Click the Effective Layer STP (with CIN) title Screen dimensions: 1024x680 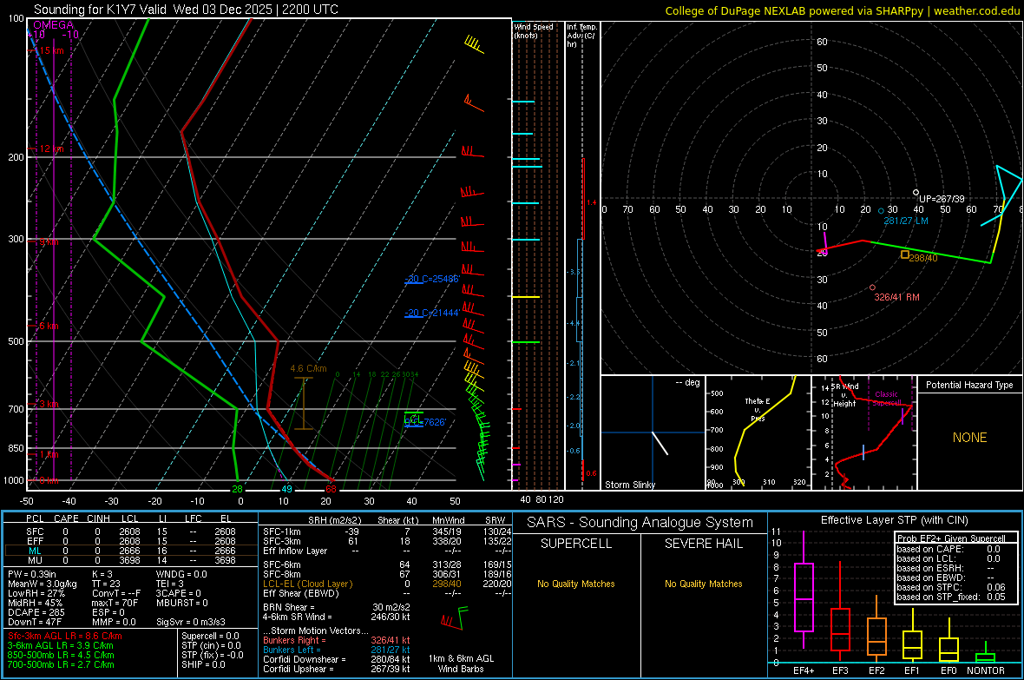(894, 520)
